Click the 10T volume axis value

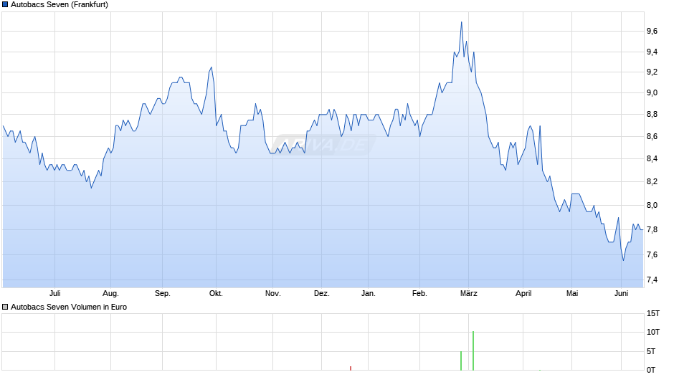(653, 333)
